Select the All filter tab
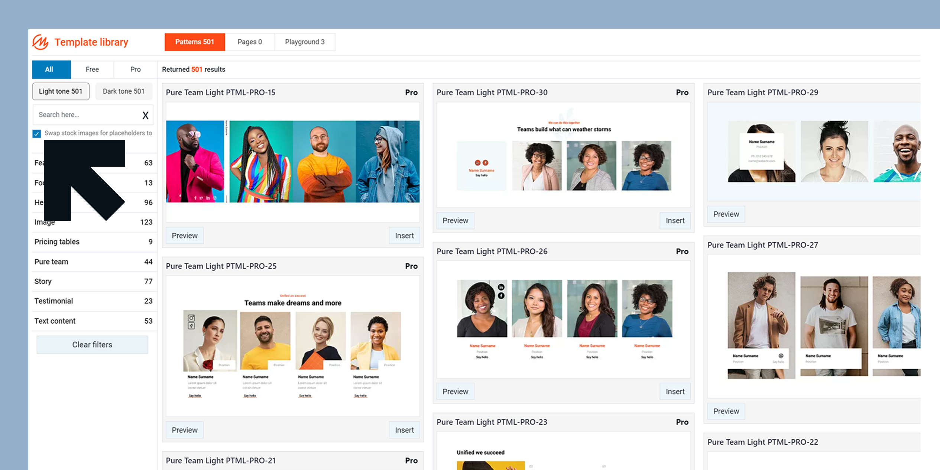The image size is (940, 470). 51,69
